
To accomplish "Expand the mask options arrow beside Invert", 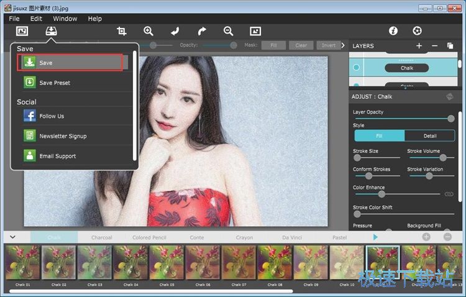I will (x=343, y=45).
